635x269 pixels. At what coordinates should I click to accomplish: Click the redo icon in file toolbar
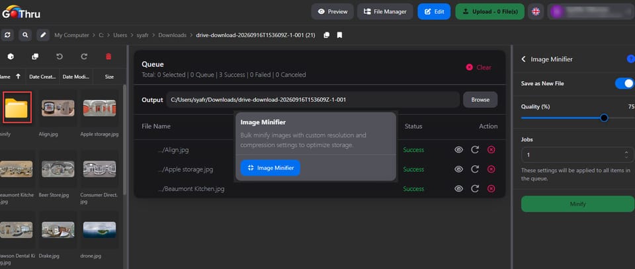pyautogui.click(x=84, y=57)
